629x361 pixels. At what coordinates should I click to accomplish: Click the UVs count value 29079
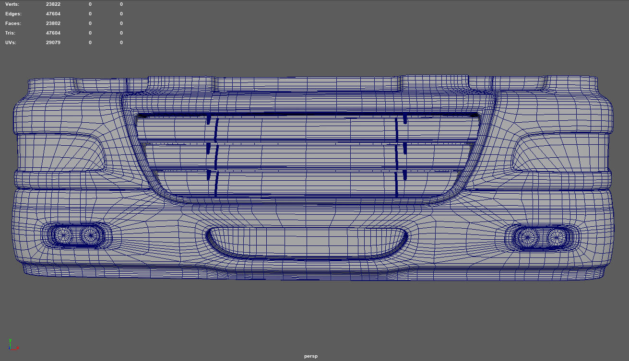[53, 43]
